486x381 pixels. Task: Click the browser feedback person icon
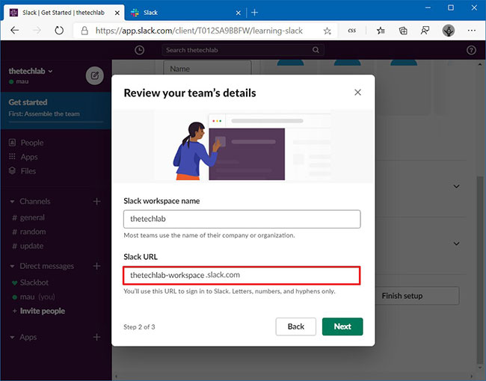425,31
